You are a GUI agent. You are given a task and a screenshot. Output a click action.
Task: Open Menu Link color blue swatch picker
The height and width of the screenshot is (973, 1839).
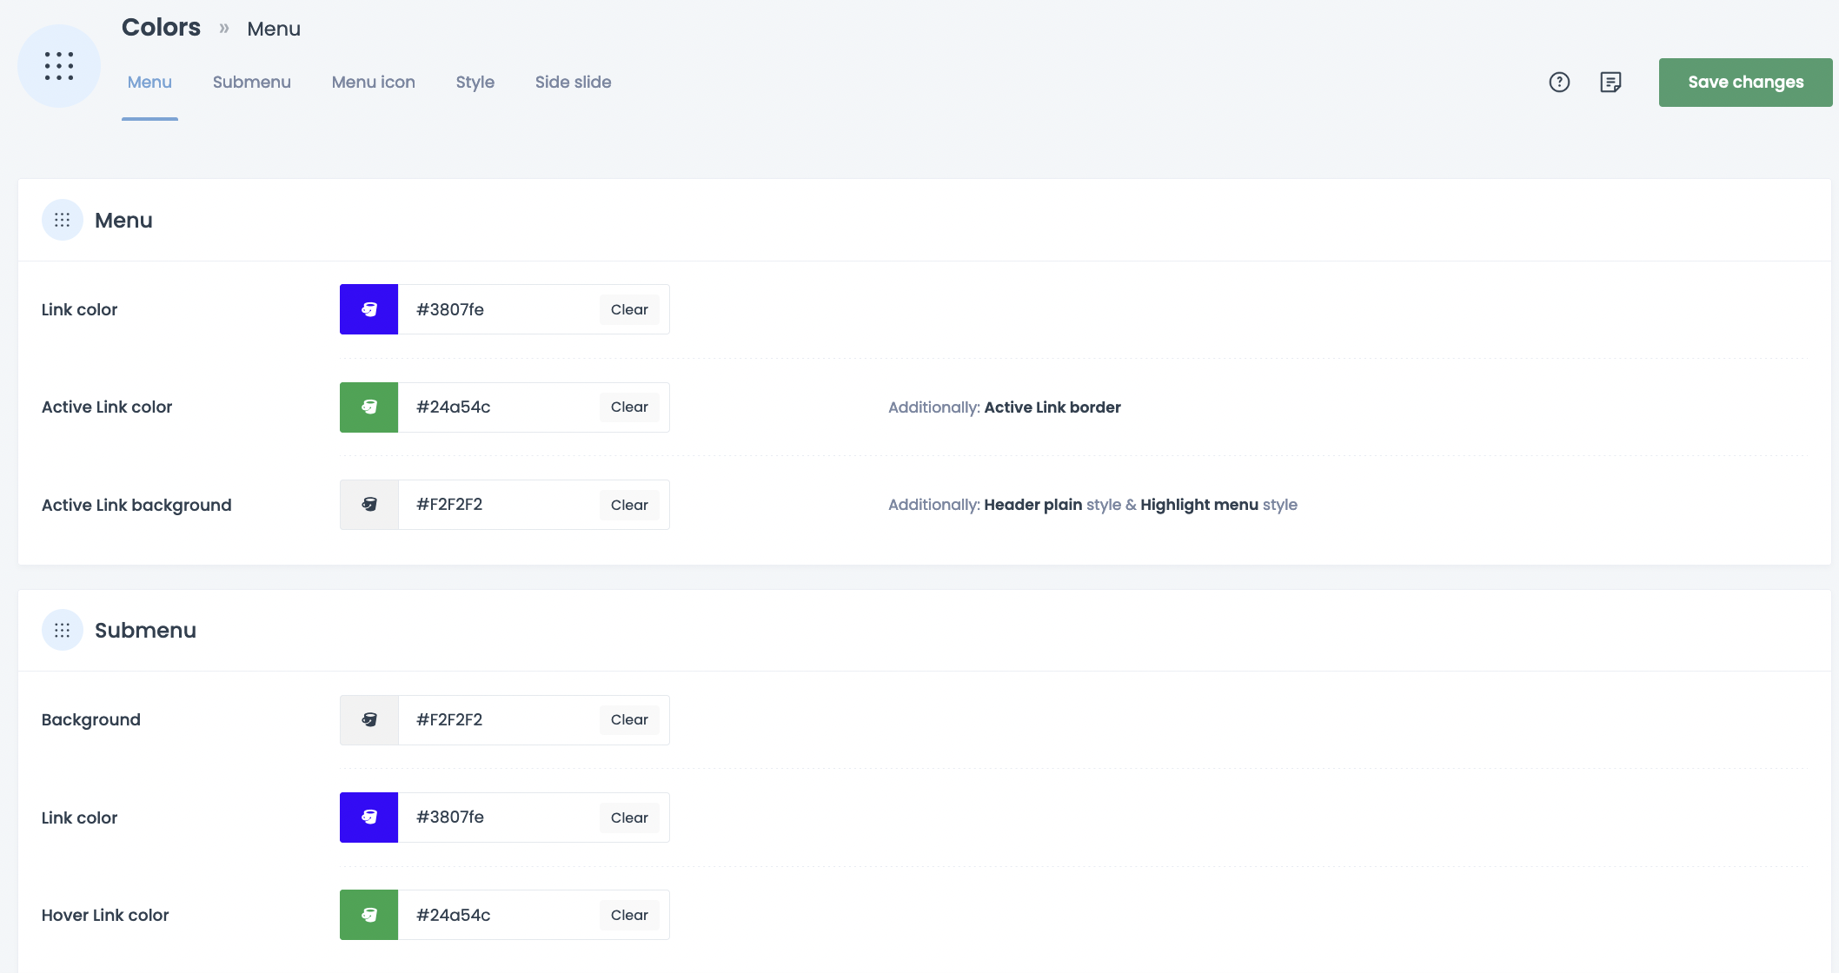pyautogui.click(x=369, y=309)
